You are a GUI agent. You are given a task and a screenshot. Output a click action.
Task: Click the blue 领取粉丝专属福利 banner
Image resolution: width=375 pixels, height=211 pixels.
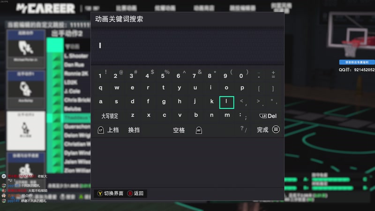357,62
